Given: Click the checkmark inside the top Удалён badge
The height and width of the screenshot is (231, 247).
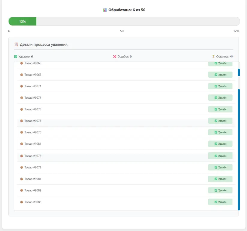Looking at the screenshot, I should [216, 63].
